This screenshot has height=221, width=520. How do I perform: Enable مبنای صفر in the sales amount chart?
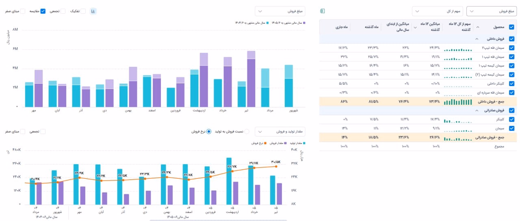click(x=23, y=11)
